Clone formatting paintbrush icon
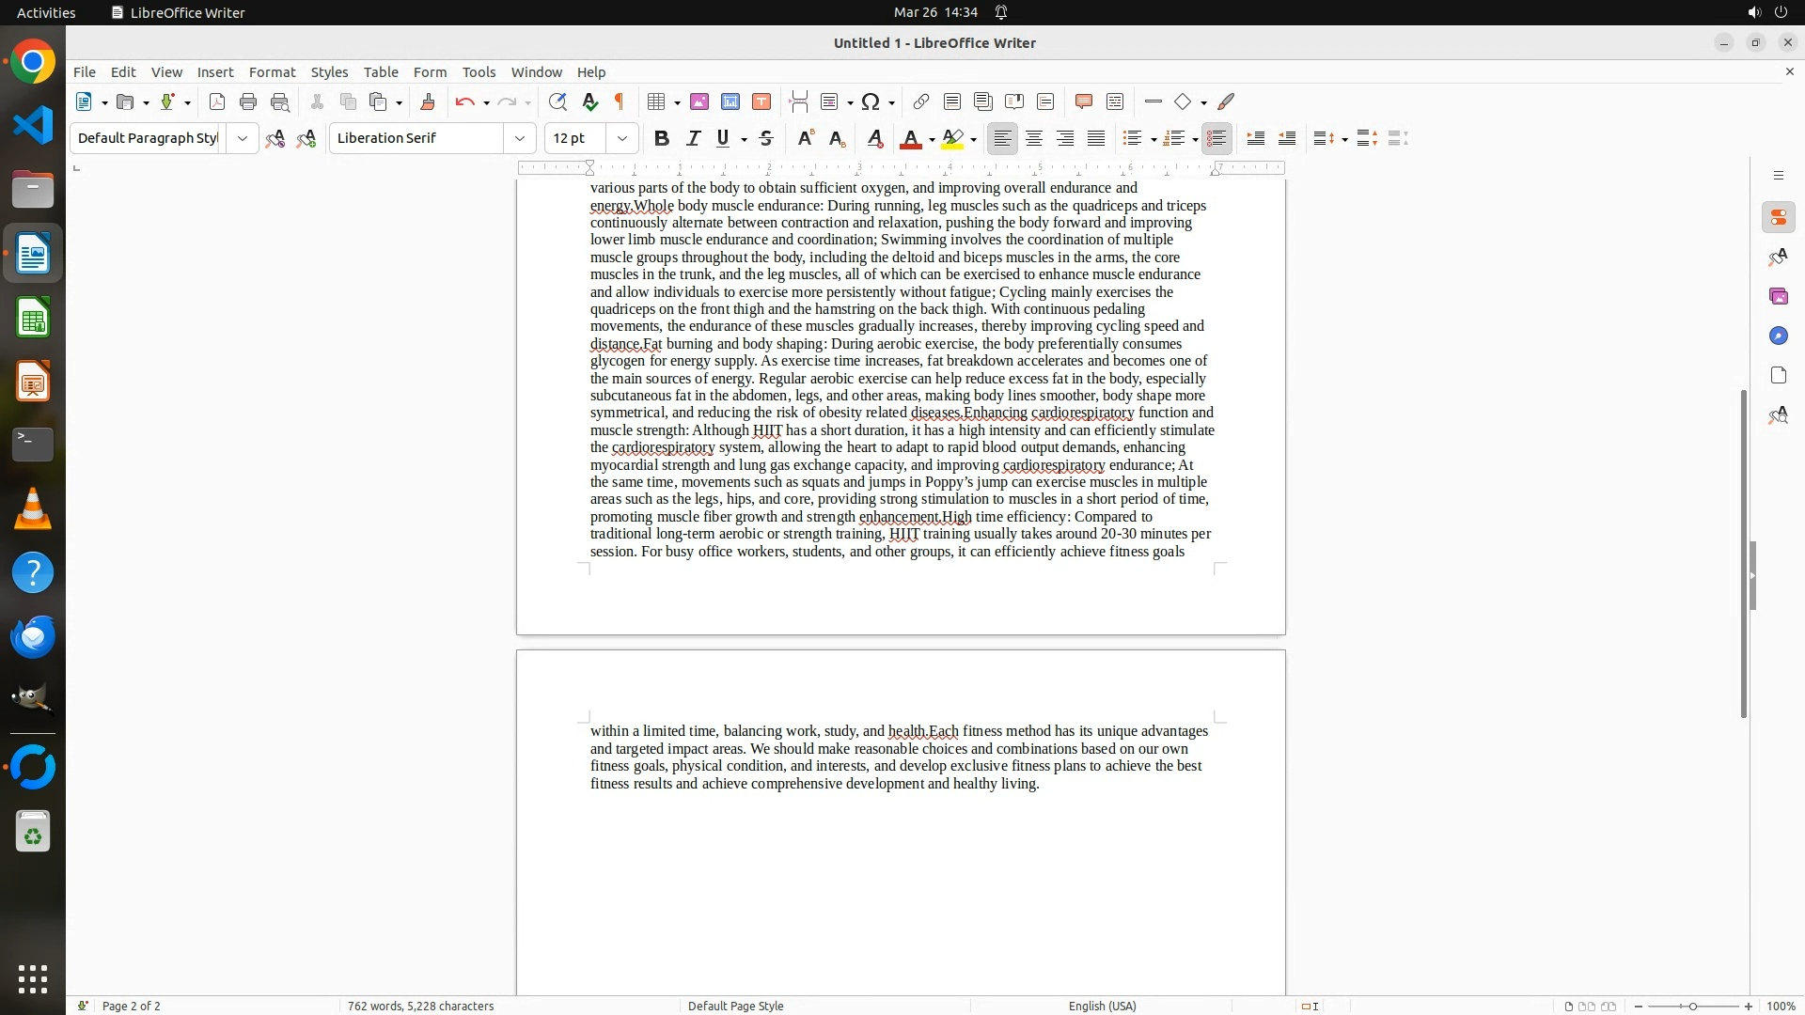Image resolution: width=1805 pixels, height=1015 pixels. [428, 102]
